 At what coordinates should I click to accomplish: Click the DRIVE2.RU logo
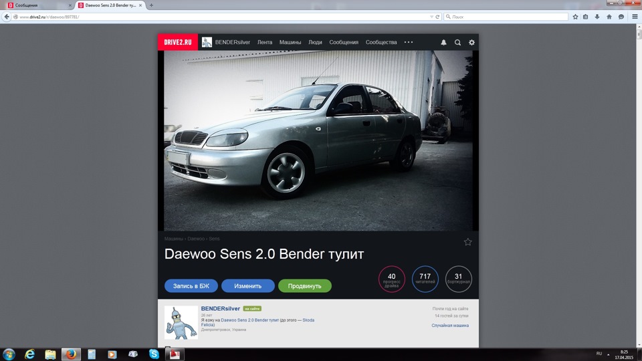[178, 42]
